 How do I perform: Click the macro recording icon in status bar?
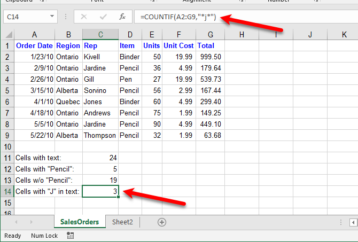(x=70, y=236)
